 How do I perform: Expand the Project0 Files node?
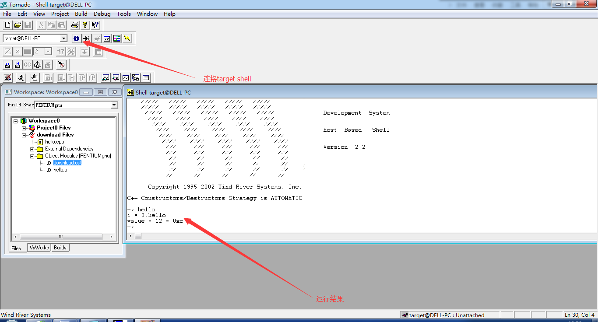24,128
